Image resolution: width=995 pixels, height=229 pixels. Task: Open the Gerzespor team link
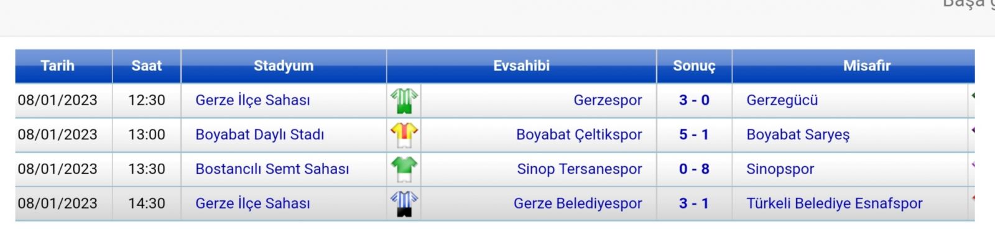608,100
